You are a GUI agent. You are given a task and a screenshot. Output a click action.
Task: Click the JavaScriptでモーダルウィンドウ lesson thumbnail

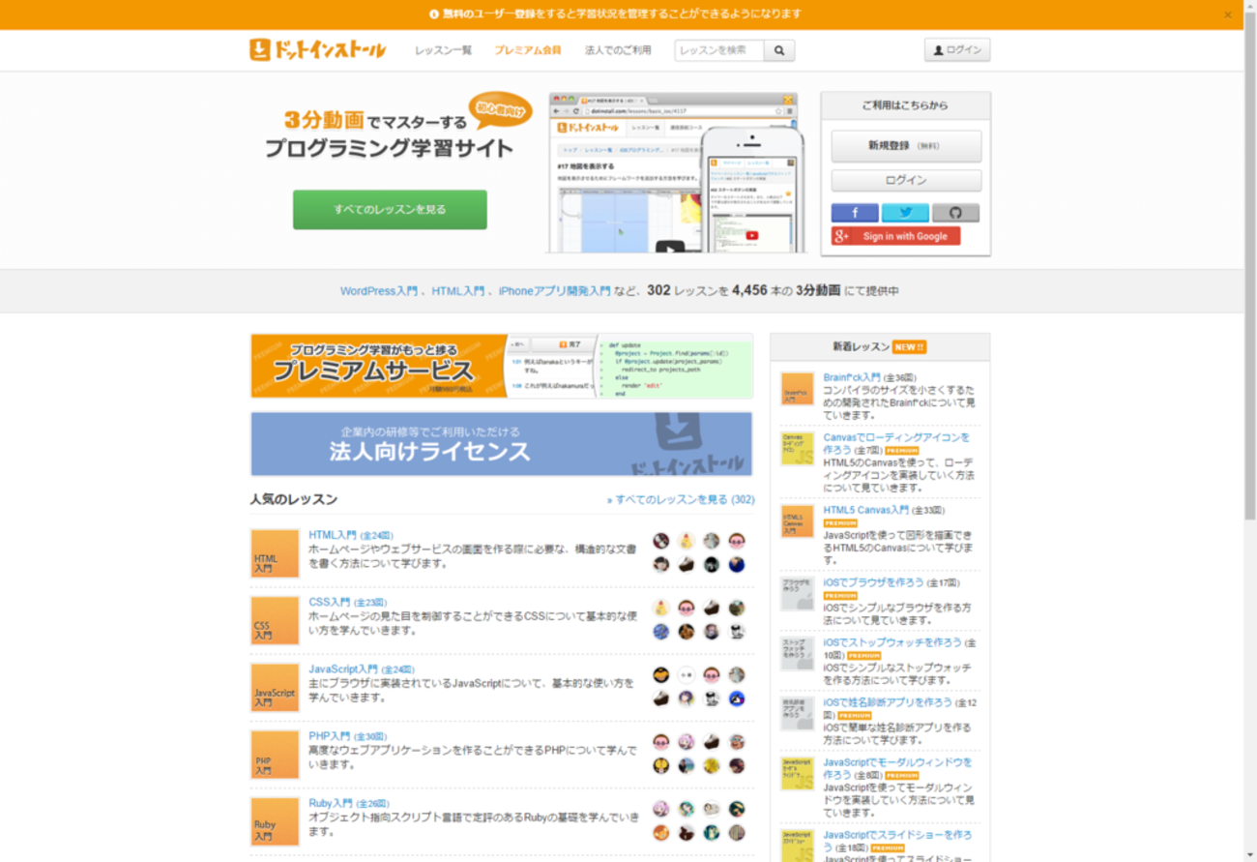coord(798,774)
